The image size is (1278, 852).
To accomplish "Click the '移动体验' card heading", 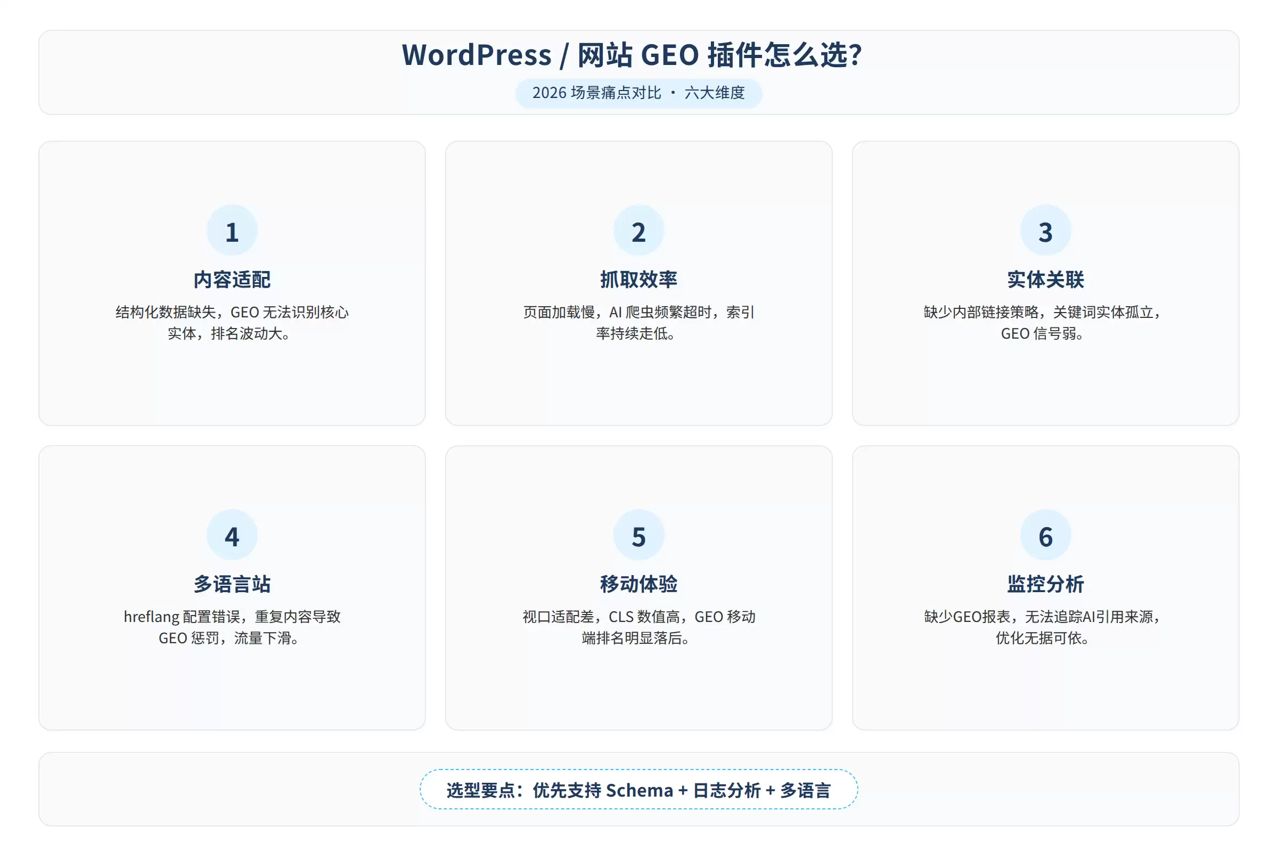I will pos(639,584).
